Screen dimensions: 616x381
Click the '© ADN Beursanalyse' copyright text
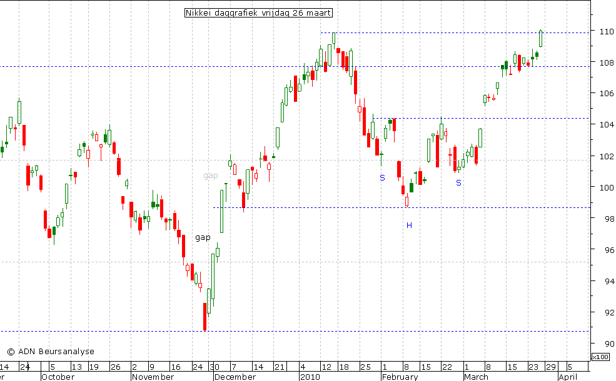click(x=51, y=352)
